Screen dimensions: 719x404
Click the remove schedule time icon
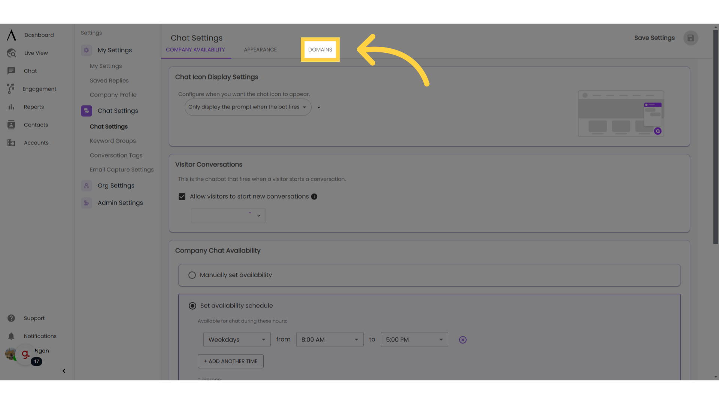(463, 340)
